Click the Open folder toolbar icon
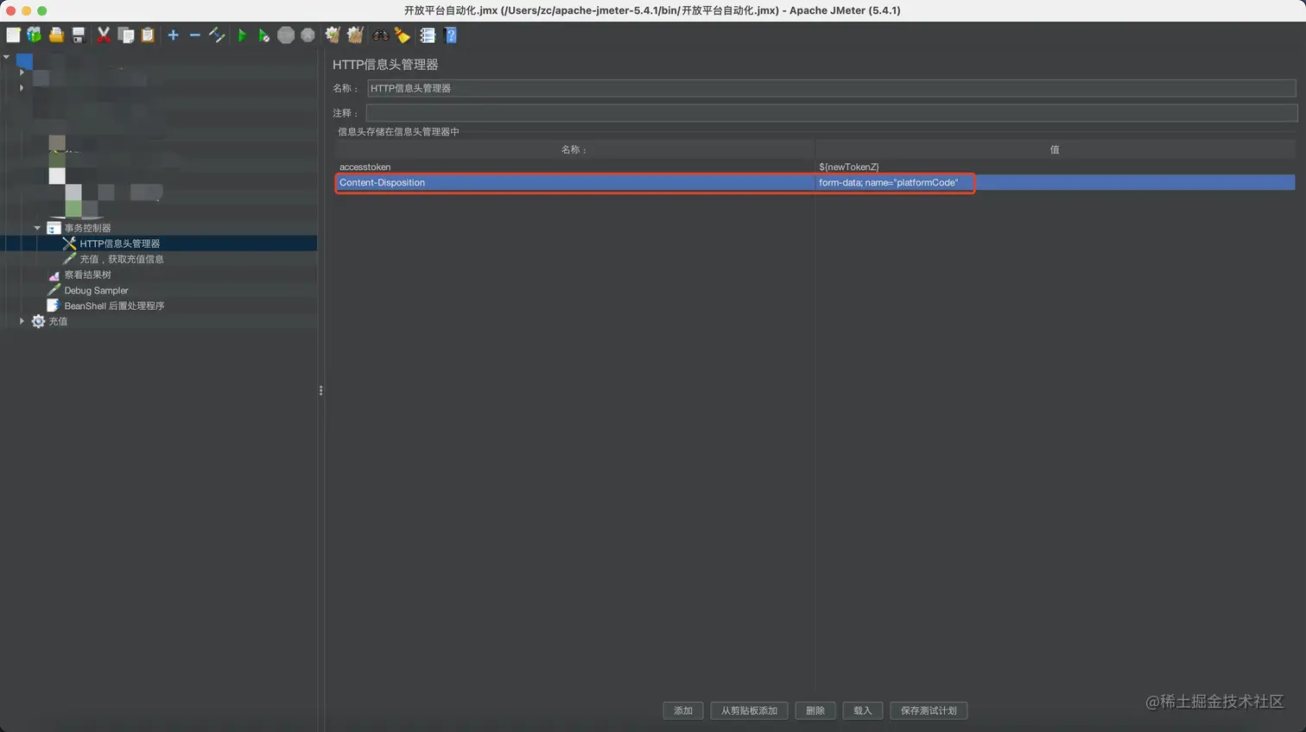 [x=56, y=35]
